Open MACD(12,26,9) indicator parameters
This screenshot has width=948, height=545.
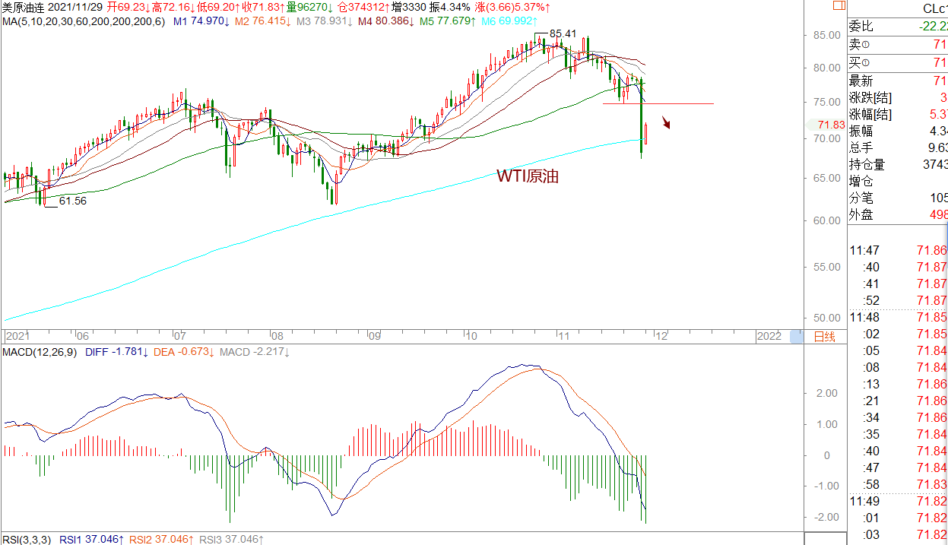[x=40, y=352]
